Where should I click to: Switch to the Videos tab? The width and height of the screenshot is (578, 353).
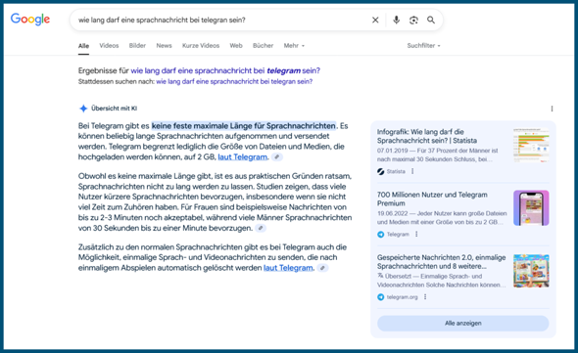[109, 46]
